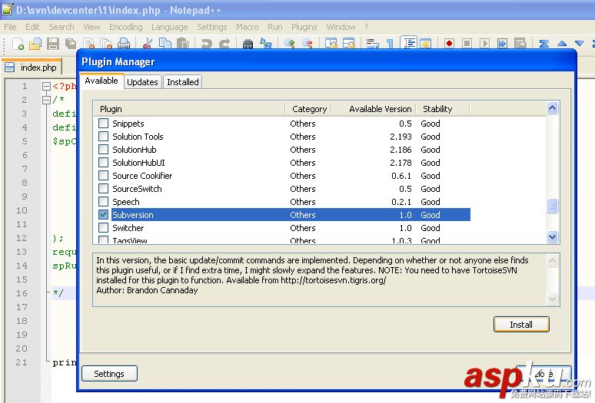This screenshot has width=595, height=403.
Task: Select the Switcher plugin row name
Action: pos(128,228)
